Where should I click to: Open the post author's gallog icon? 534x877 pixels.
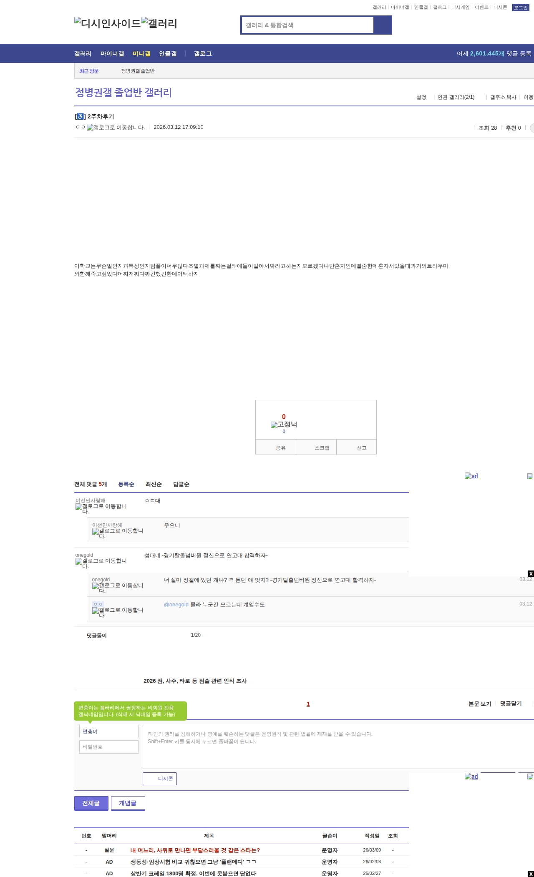[x=116, y=128]
